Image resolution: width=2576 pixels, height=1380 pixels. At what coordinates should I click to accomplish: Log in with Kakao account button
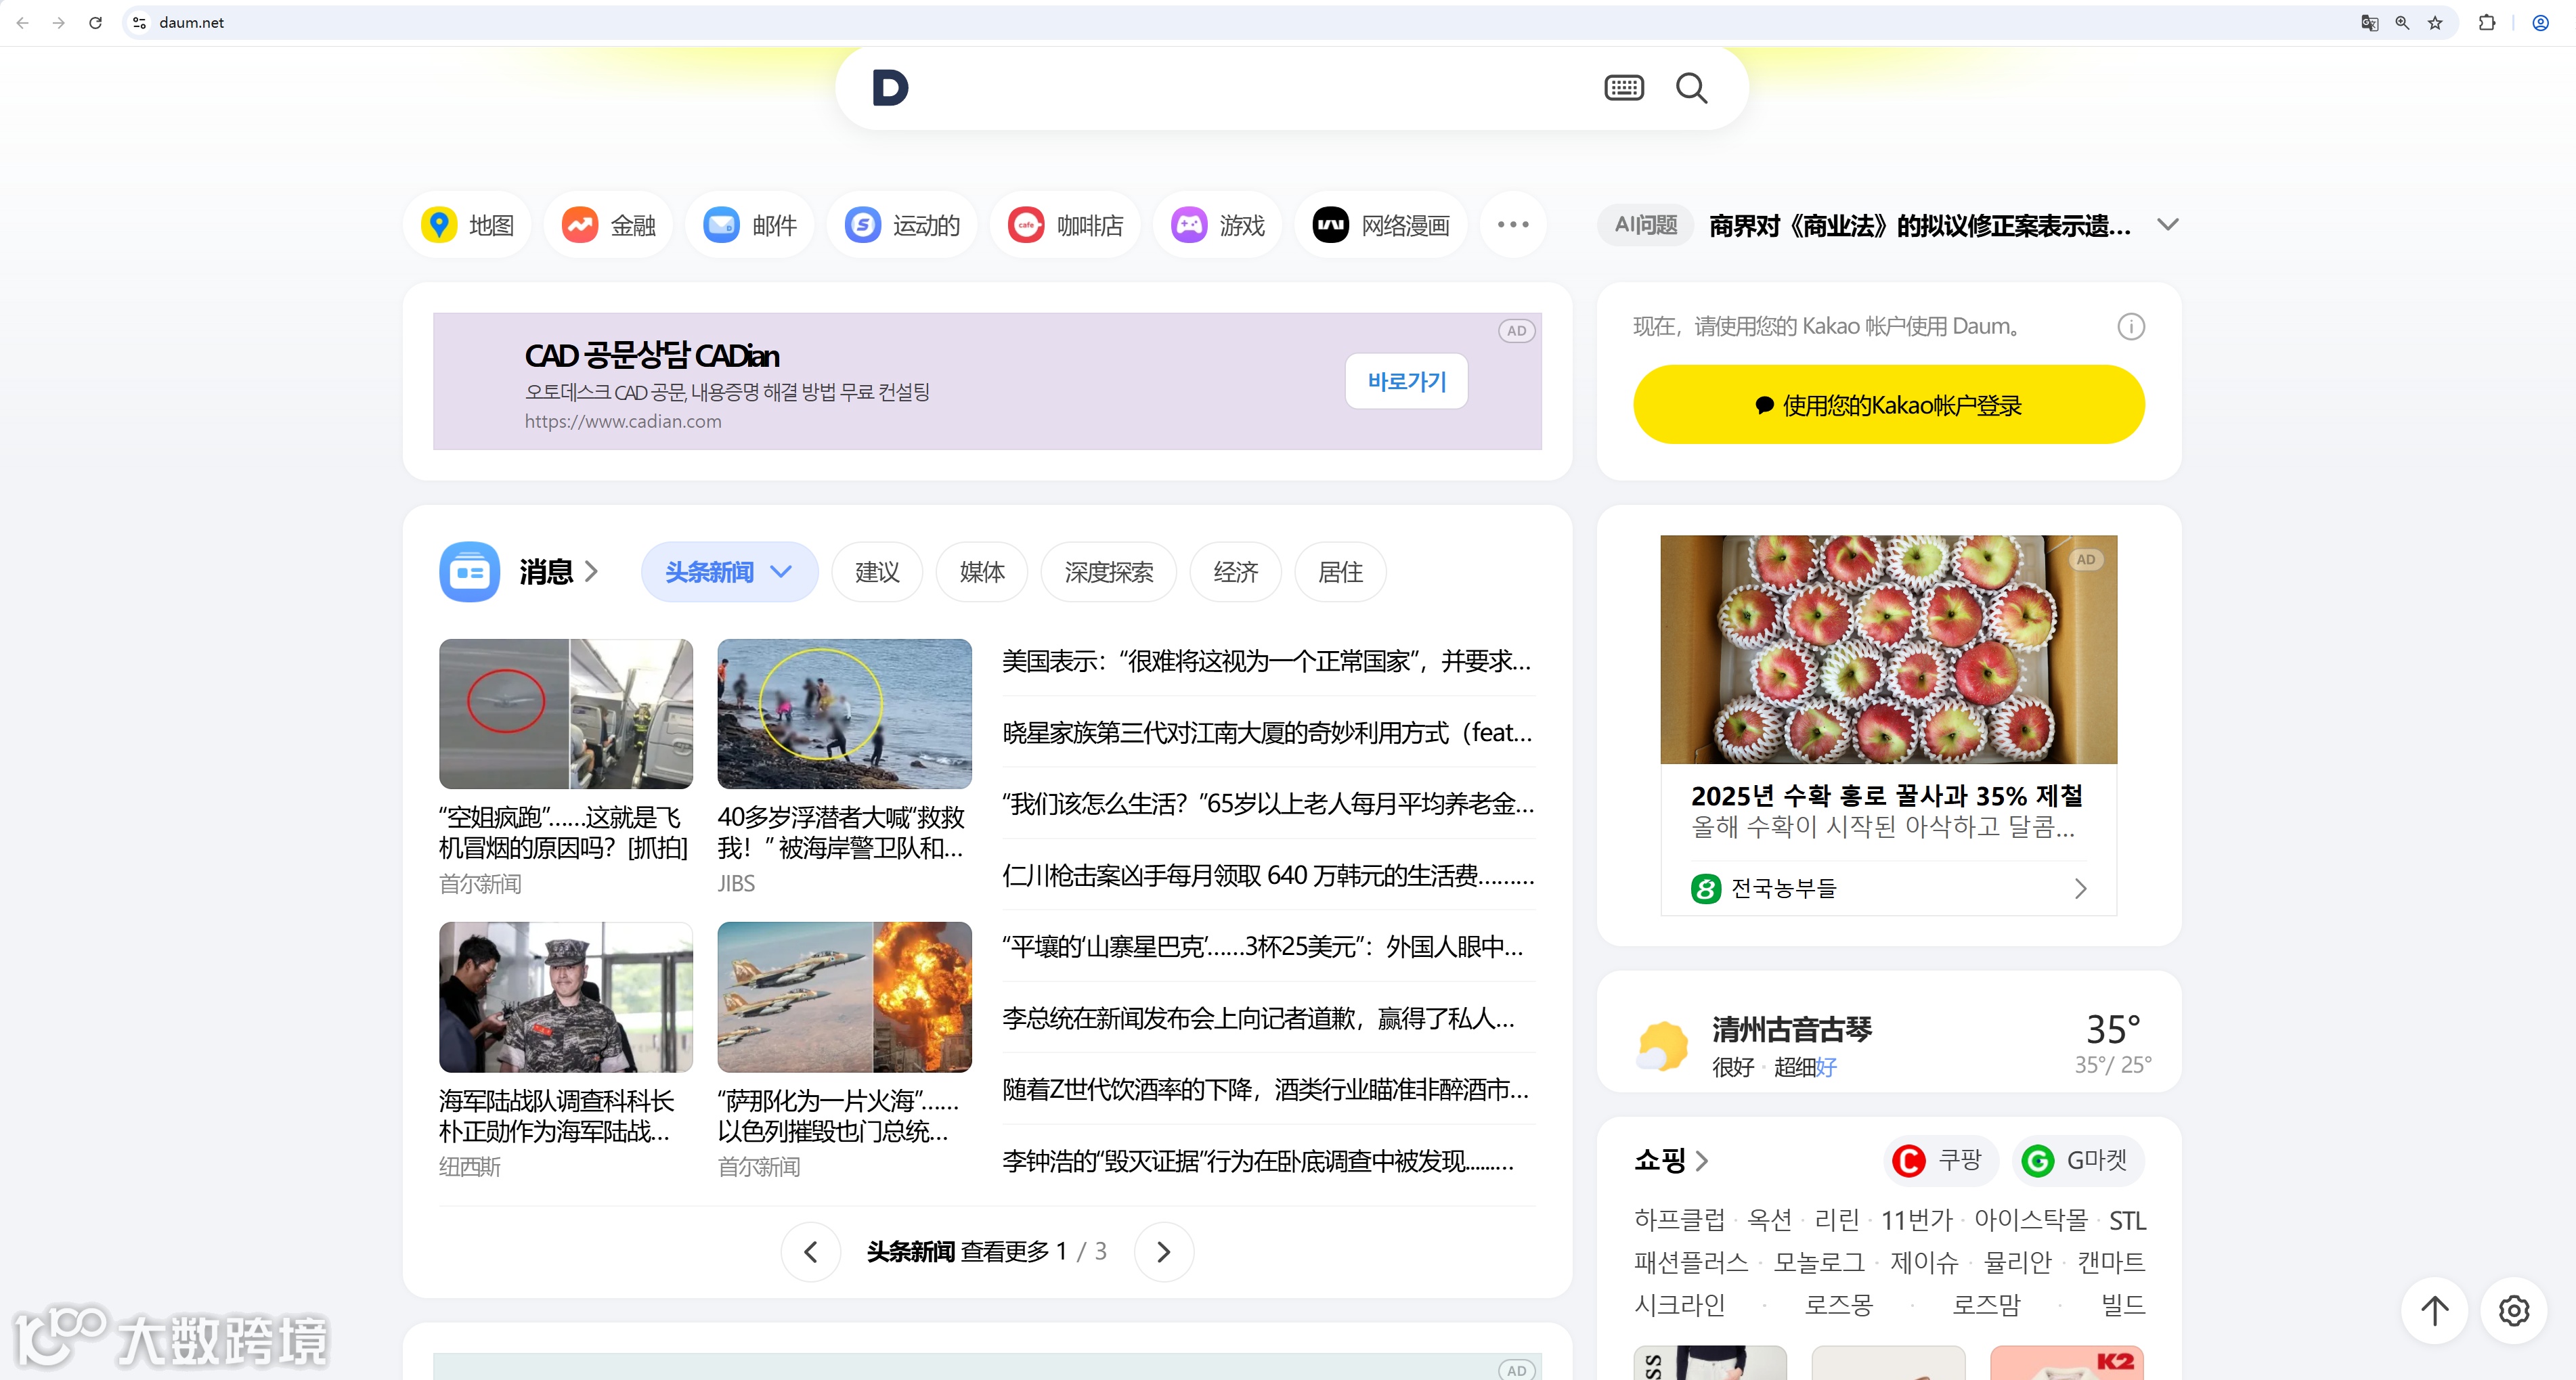coord(1888,405)
